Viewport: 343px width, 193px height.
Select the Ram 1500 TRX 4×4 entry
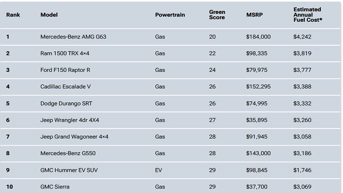click(x=65, y=54)
